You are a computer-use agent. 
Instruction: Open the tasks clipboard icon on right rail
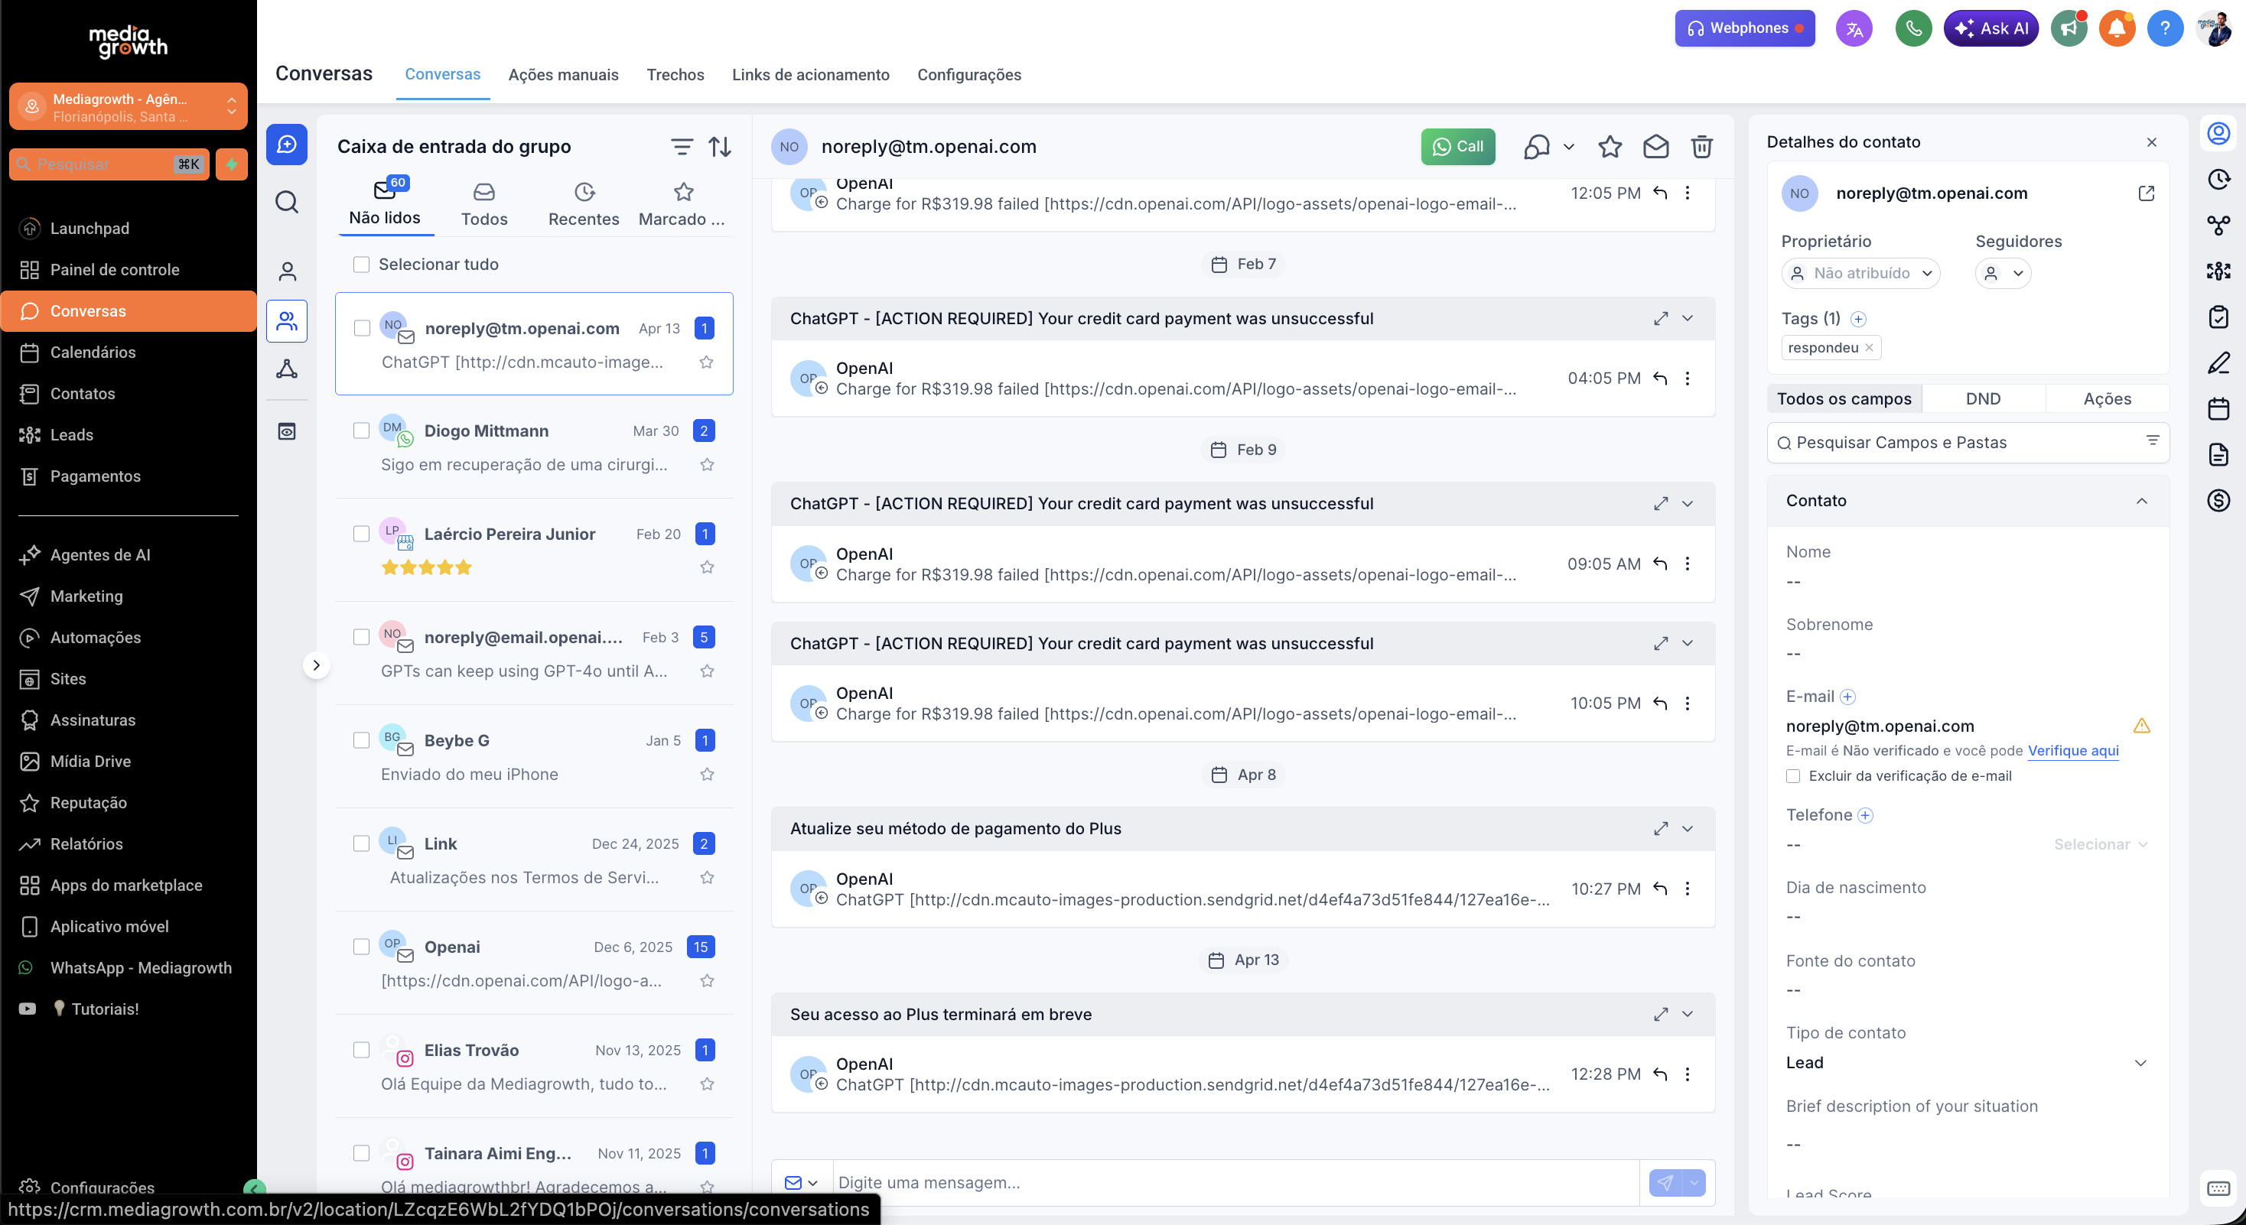point(2218,317)
